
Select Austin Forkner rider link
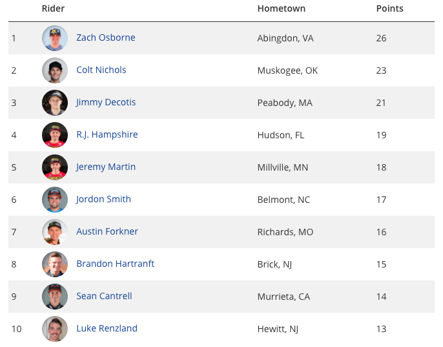pyautogui.click(x=107, y=231)
